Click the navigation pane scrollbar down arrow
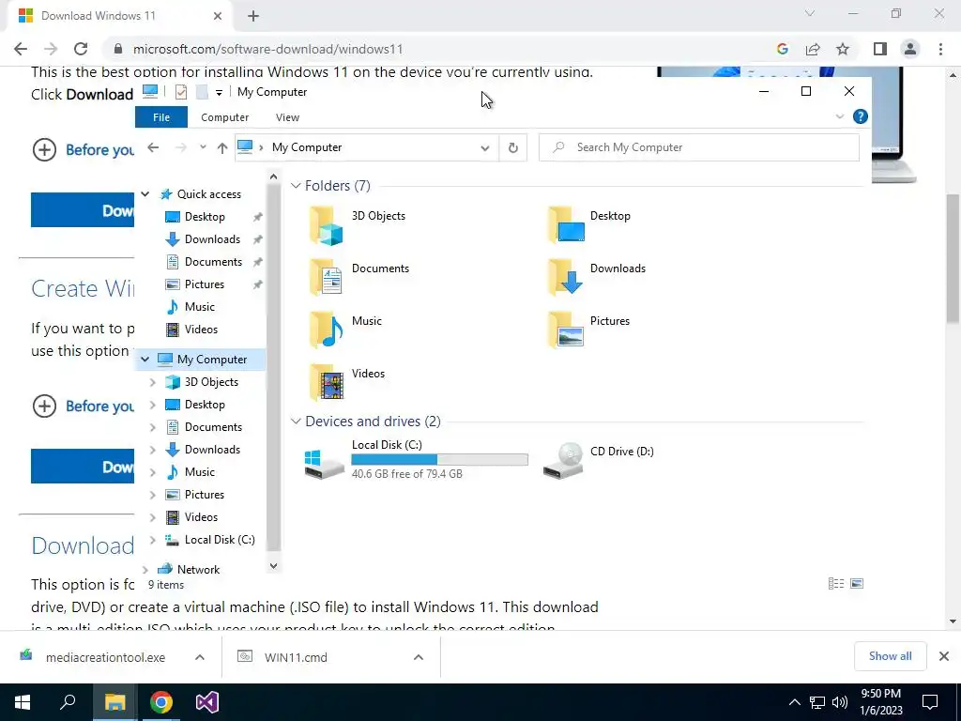Screen dimensions: 961x721 (273, 566)
